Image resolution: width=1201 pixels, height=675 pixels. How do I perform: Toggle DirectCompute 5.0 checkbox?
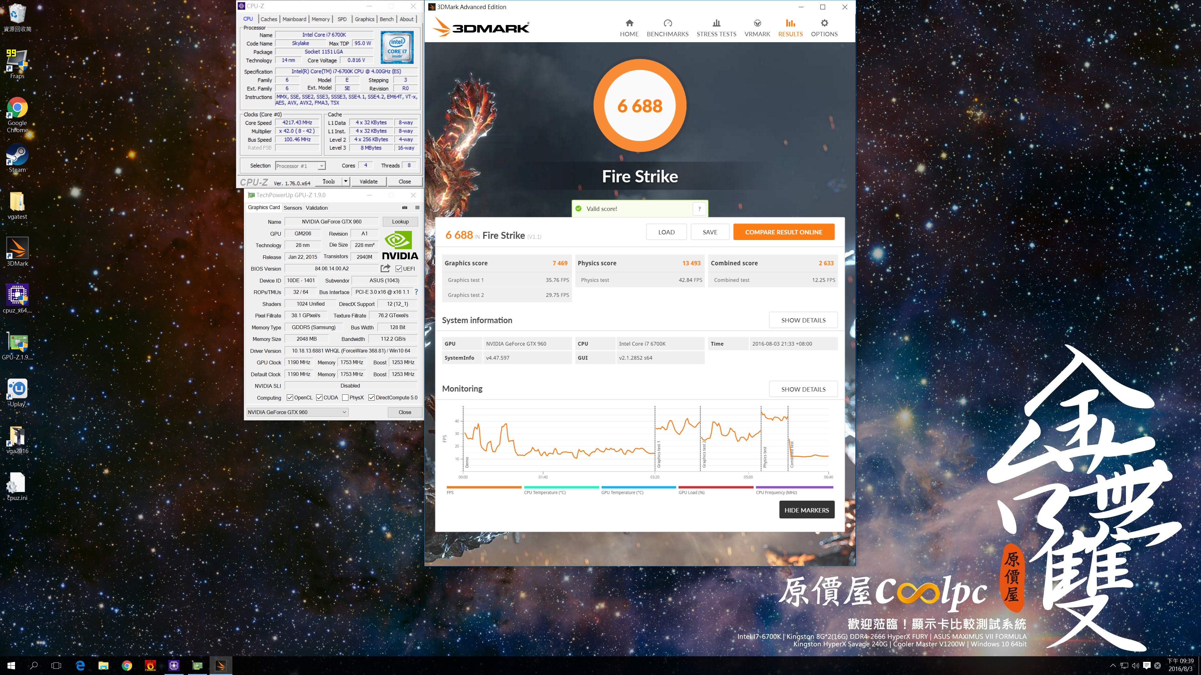pos(371,398)
